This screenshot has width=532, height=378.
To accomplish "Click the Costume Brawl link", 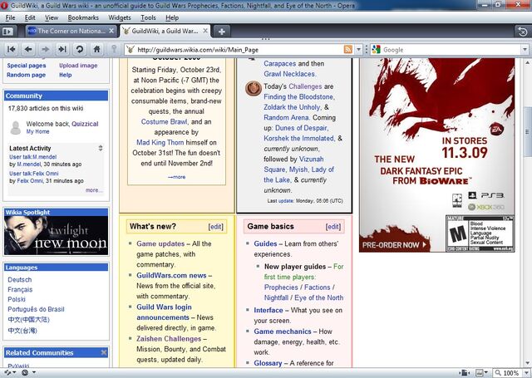I will click(164, 121).
